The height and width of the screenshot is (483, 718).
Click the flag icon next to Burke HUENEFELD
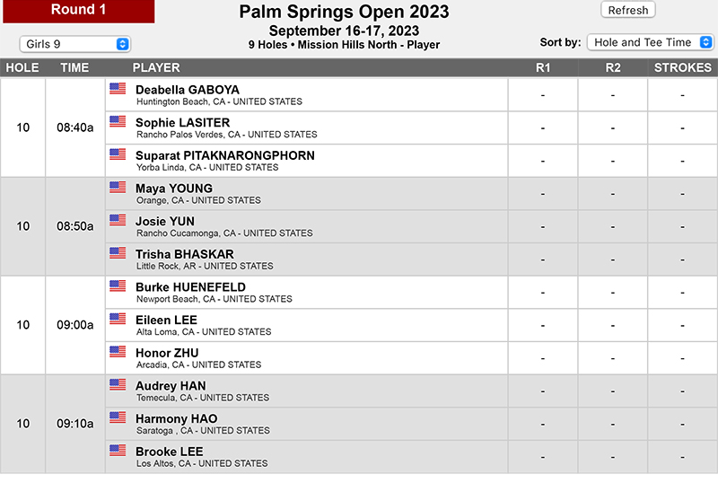(x=118, y=286)
